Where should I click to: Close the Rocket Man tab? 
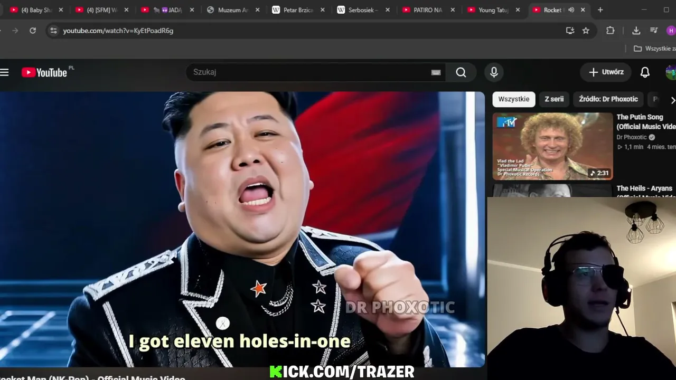583,10
